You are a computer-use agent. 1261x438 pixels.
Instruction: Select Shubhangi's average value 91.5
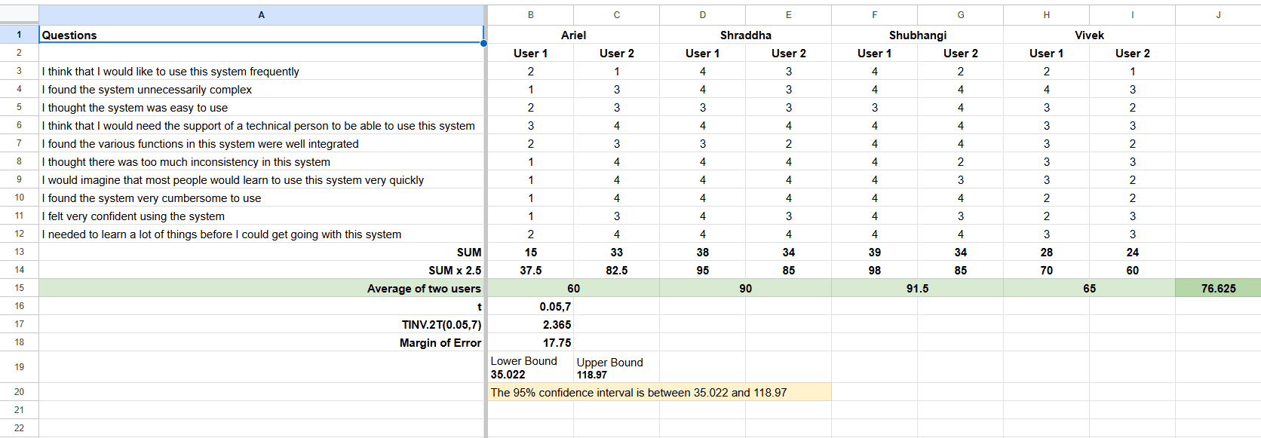[917, 288]
